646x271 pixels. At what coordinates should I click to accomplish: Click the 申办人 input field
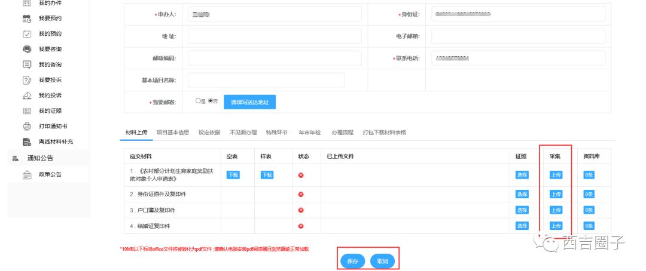coord(275,14)
